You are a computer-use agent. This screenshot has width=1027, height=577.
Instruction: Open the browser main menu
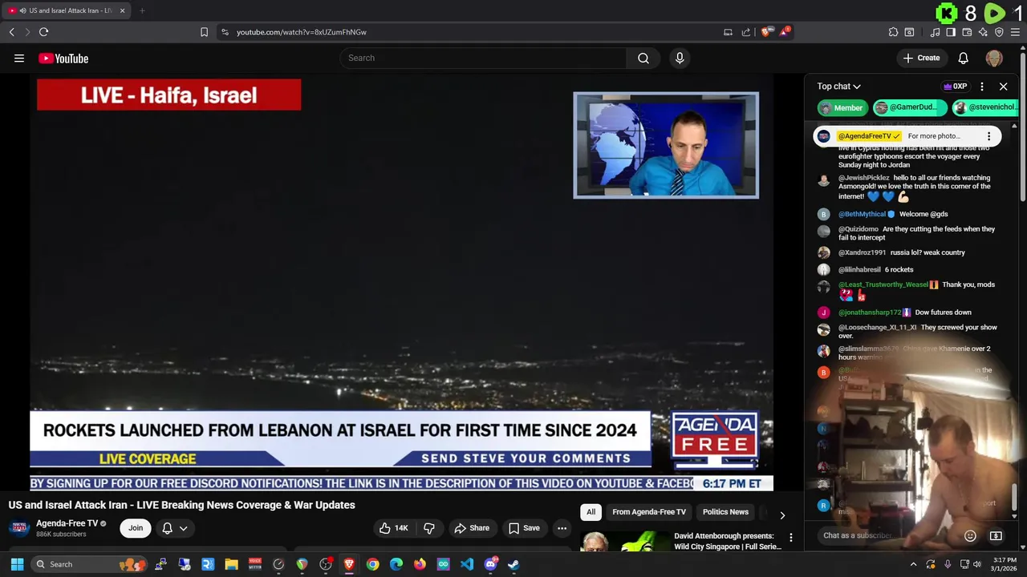(1015, 32)
